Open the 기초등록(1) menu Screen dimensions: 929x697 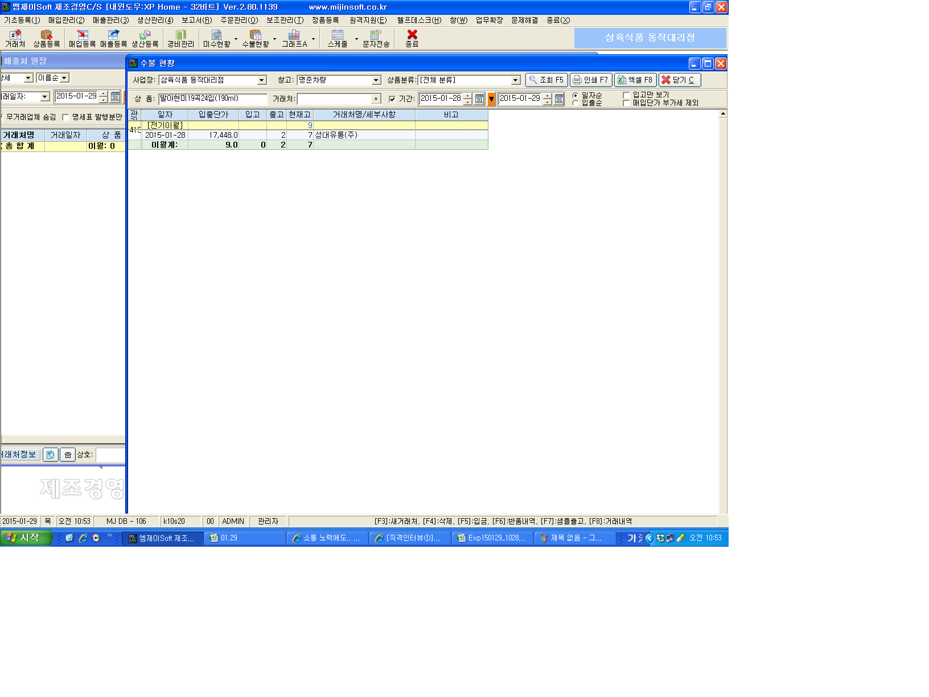(22, 20)
